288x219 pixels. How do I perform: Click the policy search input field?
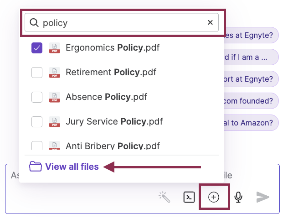pyautogui.click(x=122, y=22)
